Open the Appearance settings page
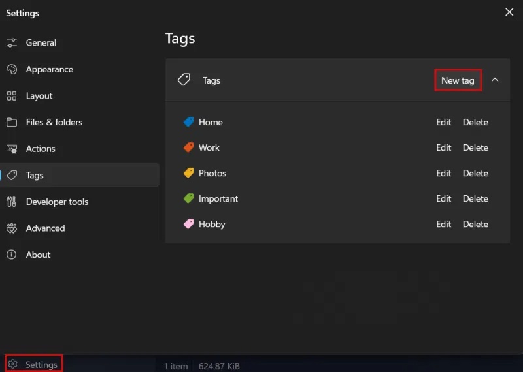523x372 pixels. click(79, 69)
